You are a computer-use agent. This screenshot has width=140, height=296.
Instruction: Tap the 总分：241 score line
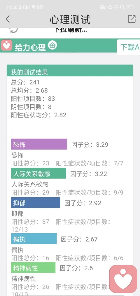click(x=25, y=82)
